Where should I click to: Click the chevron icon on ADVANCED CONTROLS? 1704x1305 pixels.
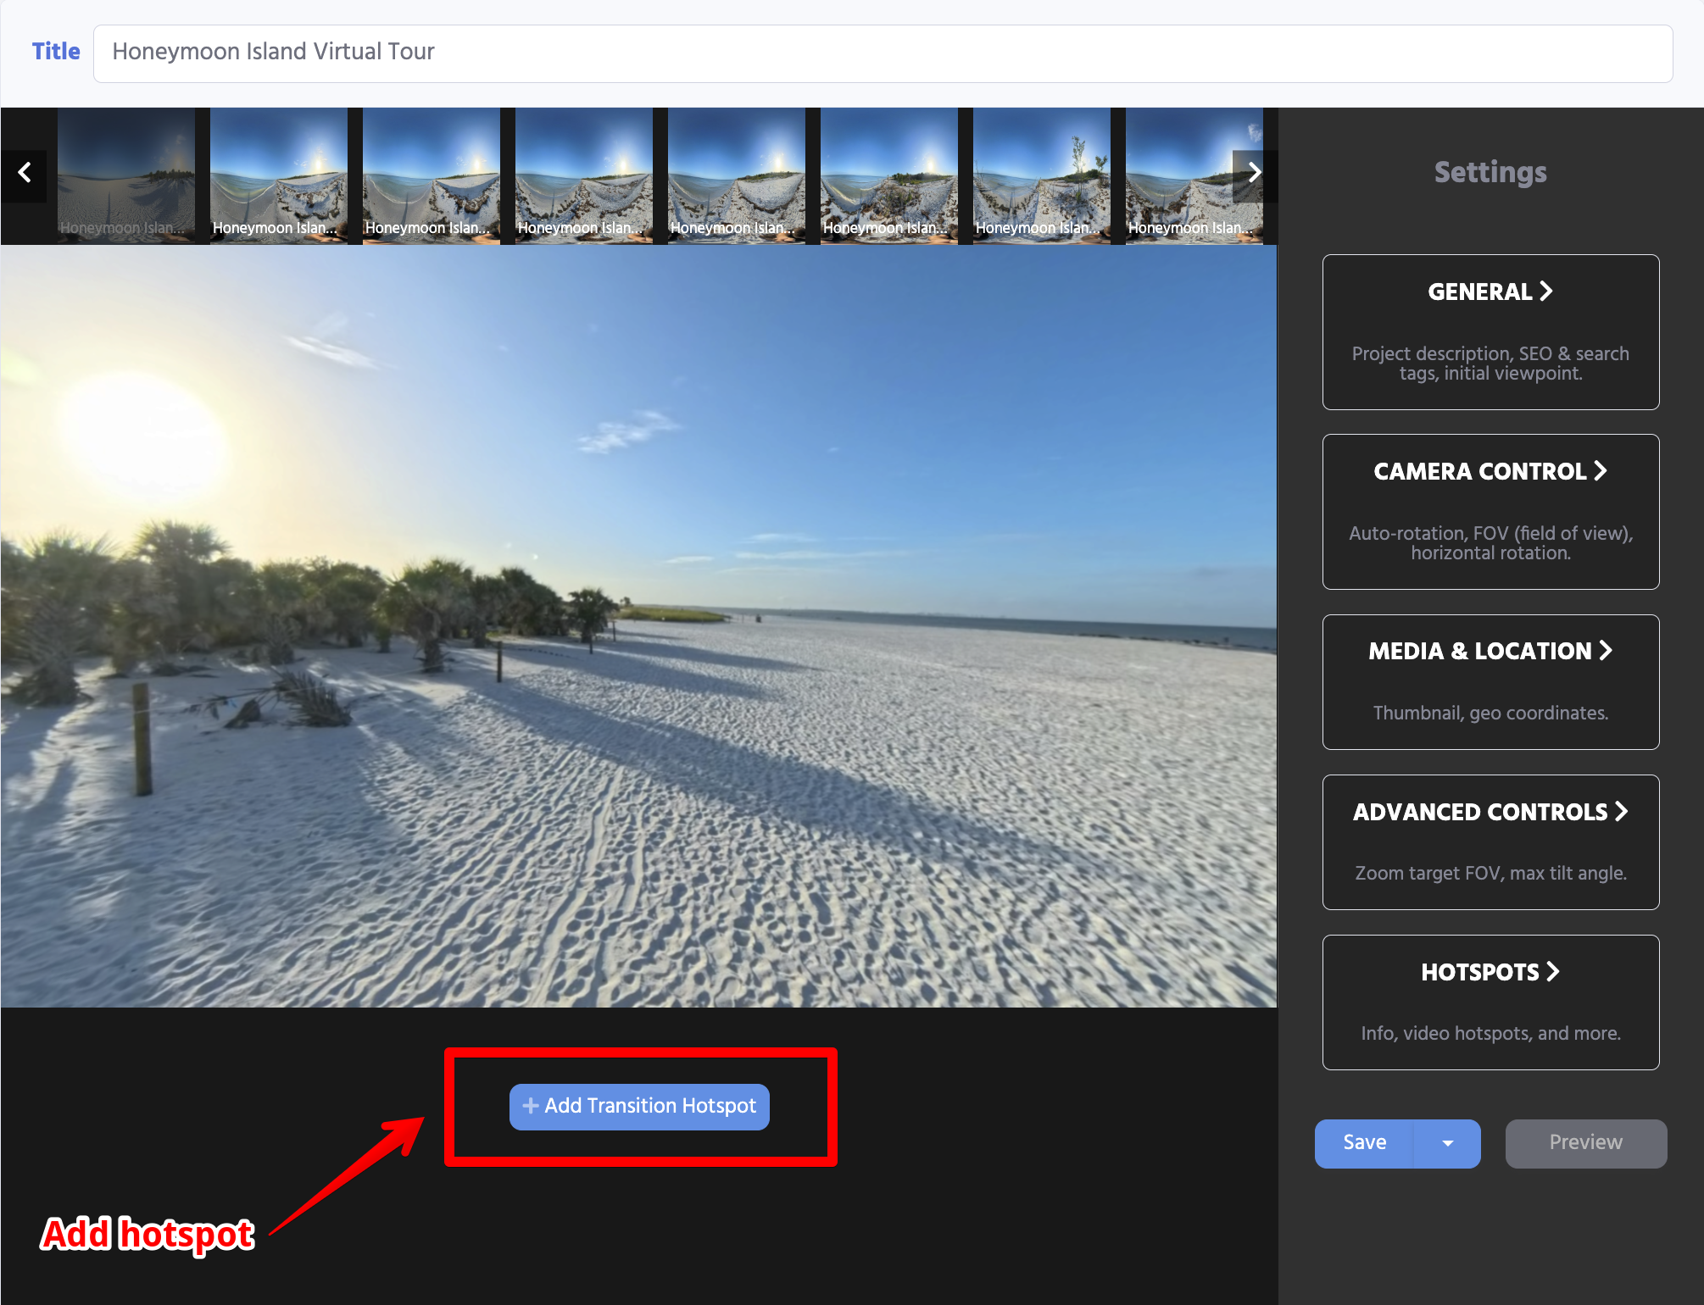[1621, 812]
